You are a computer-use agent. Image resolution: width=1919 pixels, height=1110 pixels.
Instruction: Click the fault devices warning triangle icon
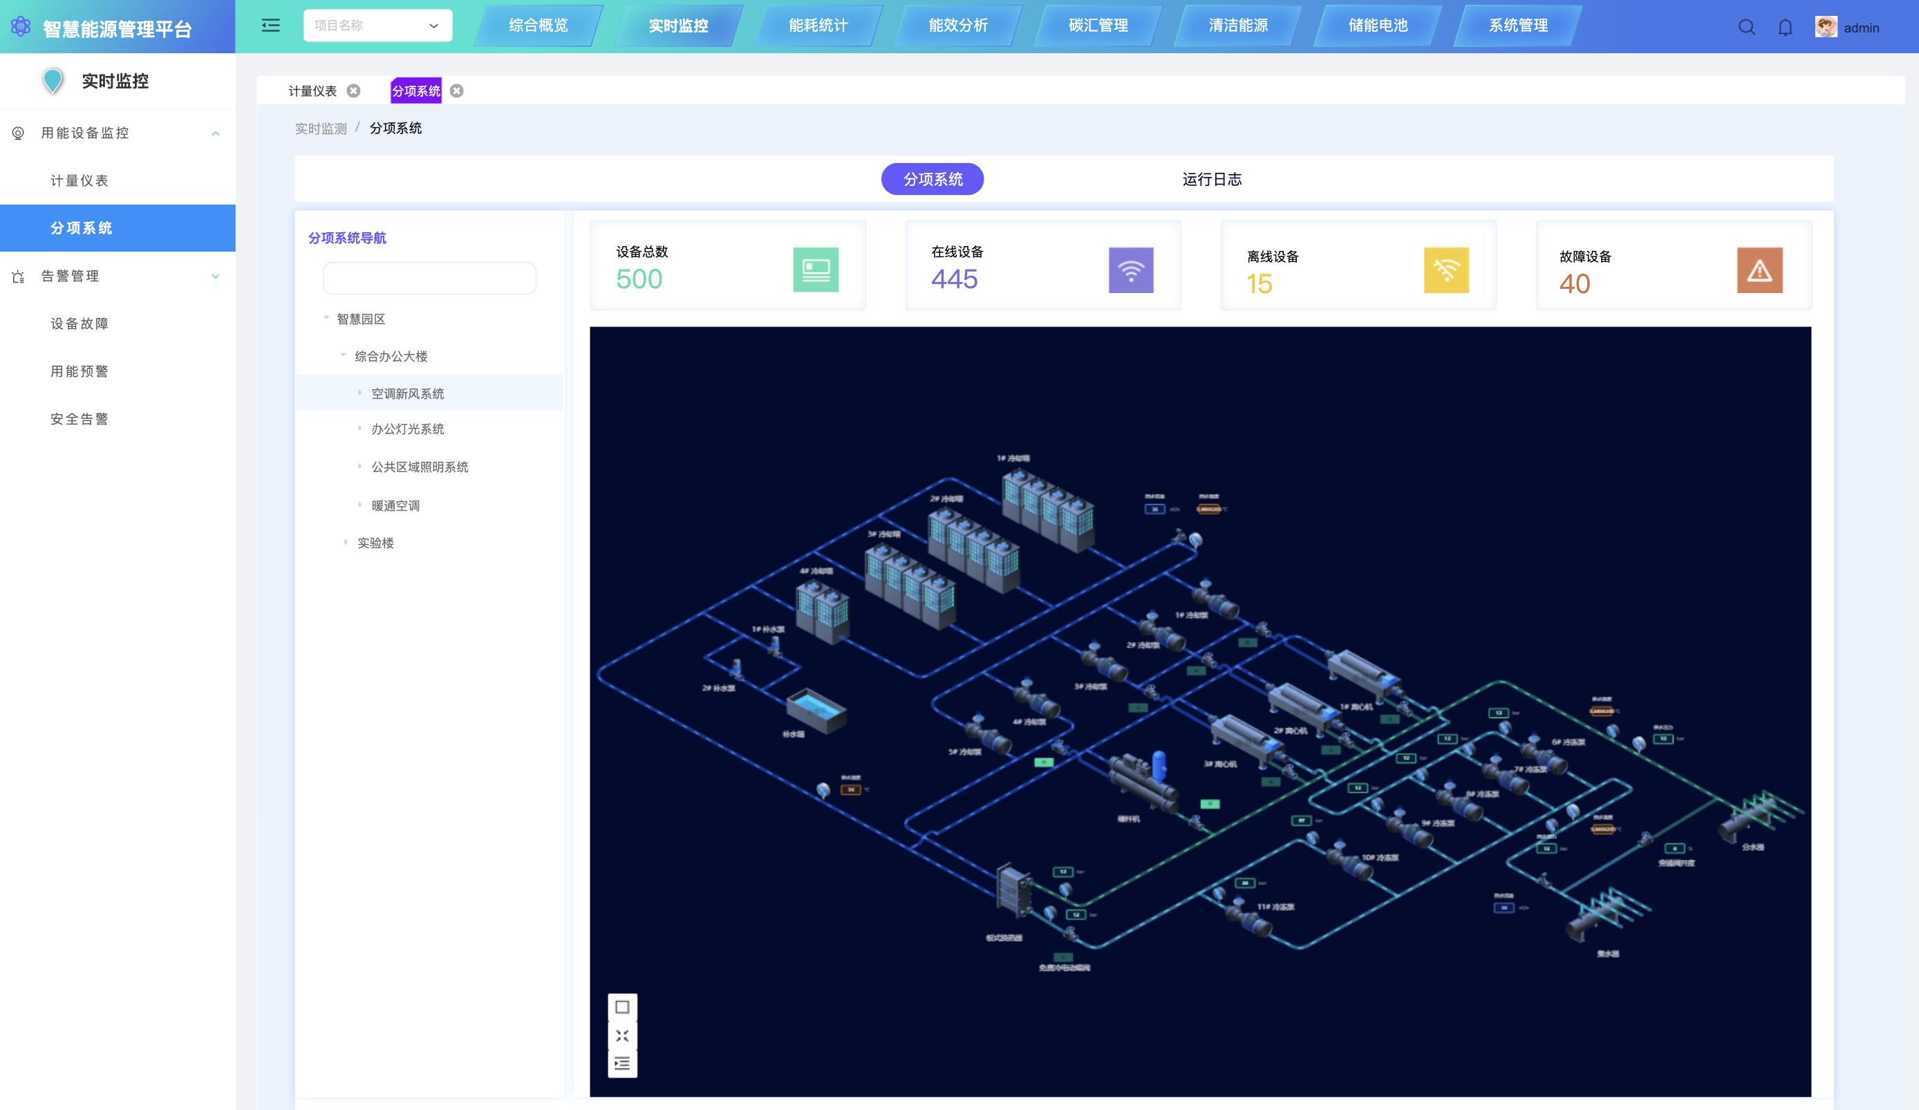coord(1759,270)
